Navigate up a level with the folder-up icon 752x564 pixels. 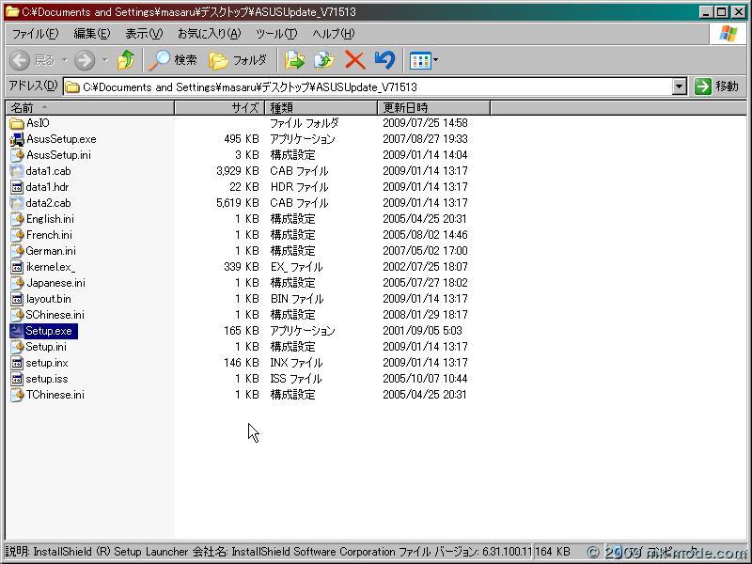coord(126,59)
